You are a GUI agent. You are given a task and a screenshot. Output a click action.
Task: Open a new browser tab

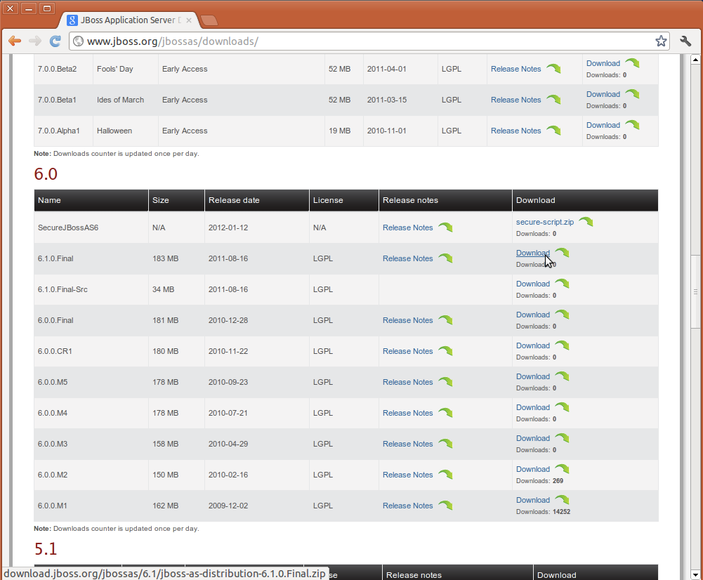[209, 20]
